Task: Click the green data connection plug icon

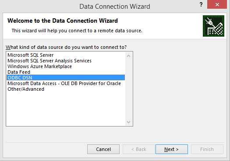Action: click(x=213, y=26)
